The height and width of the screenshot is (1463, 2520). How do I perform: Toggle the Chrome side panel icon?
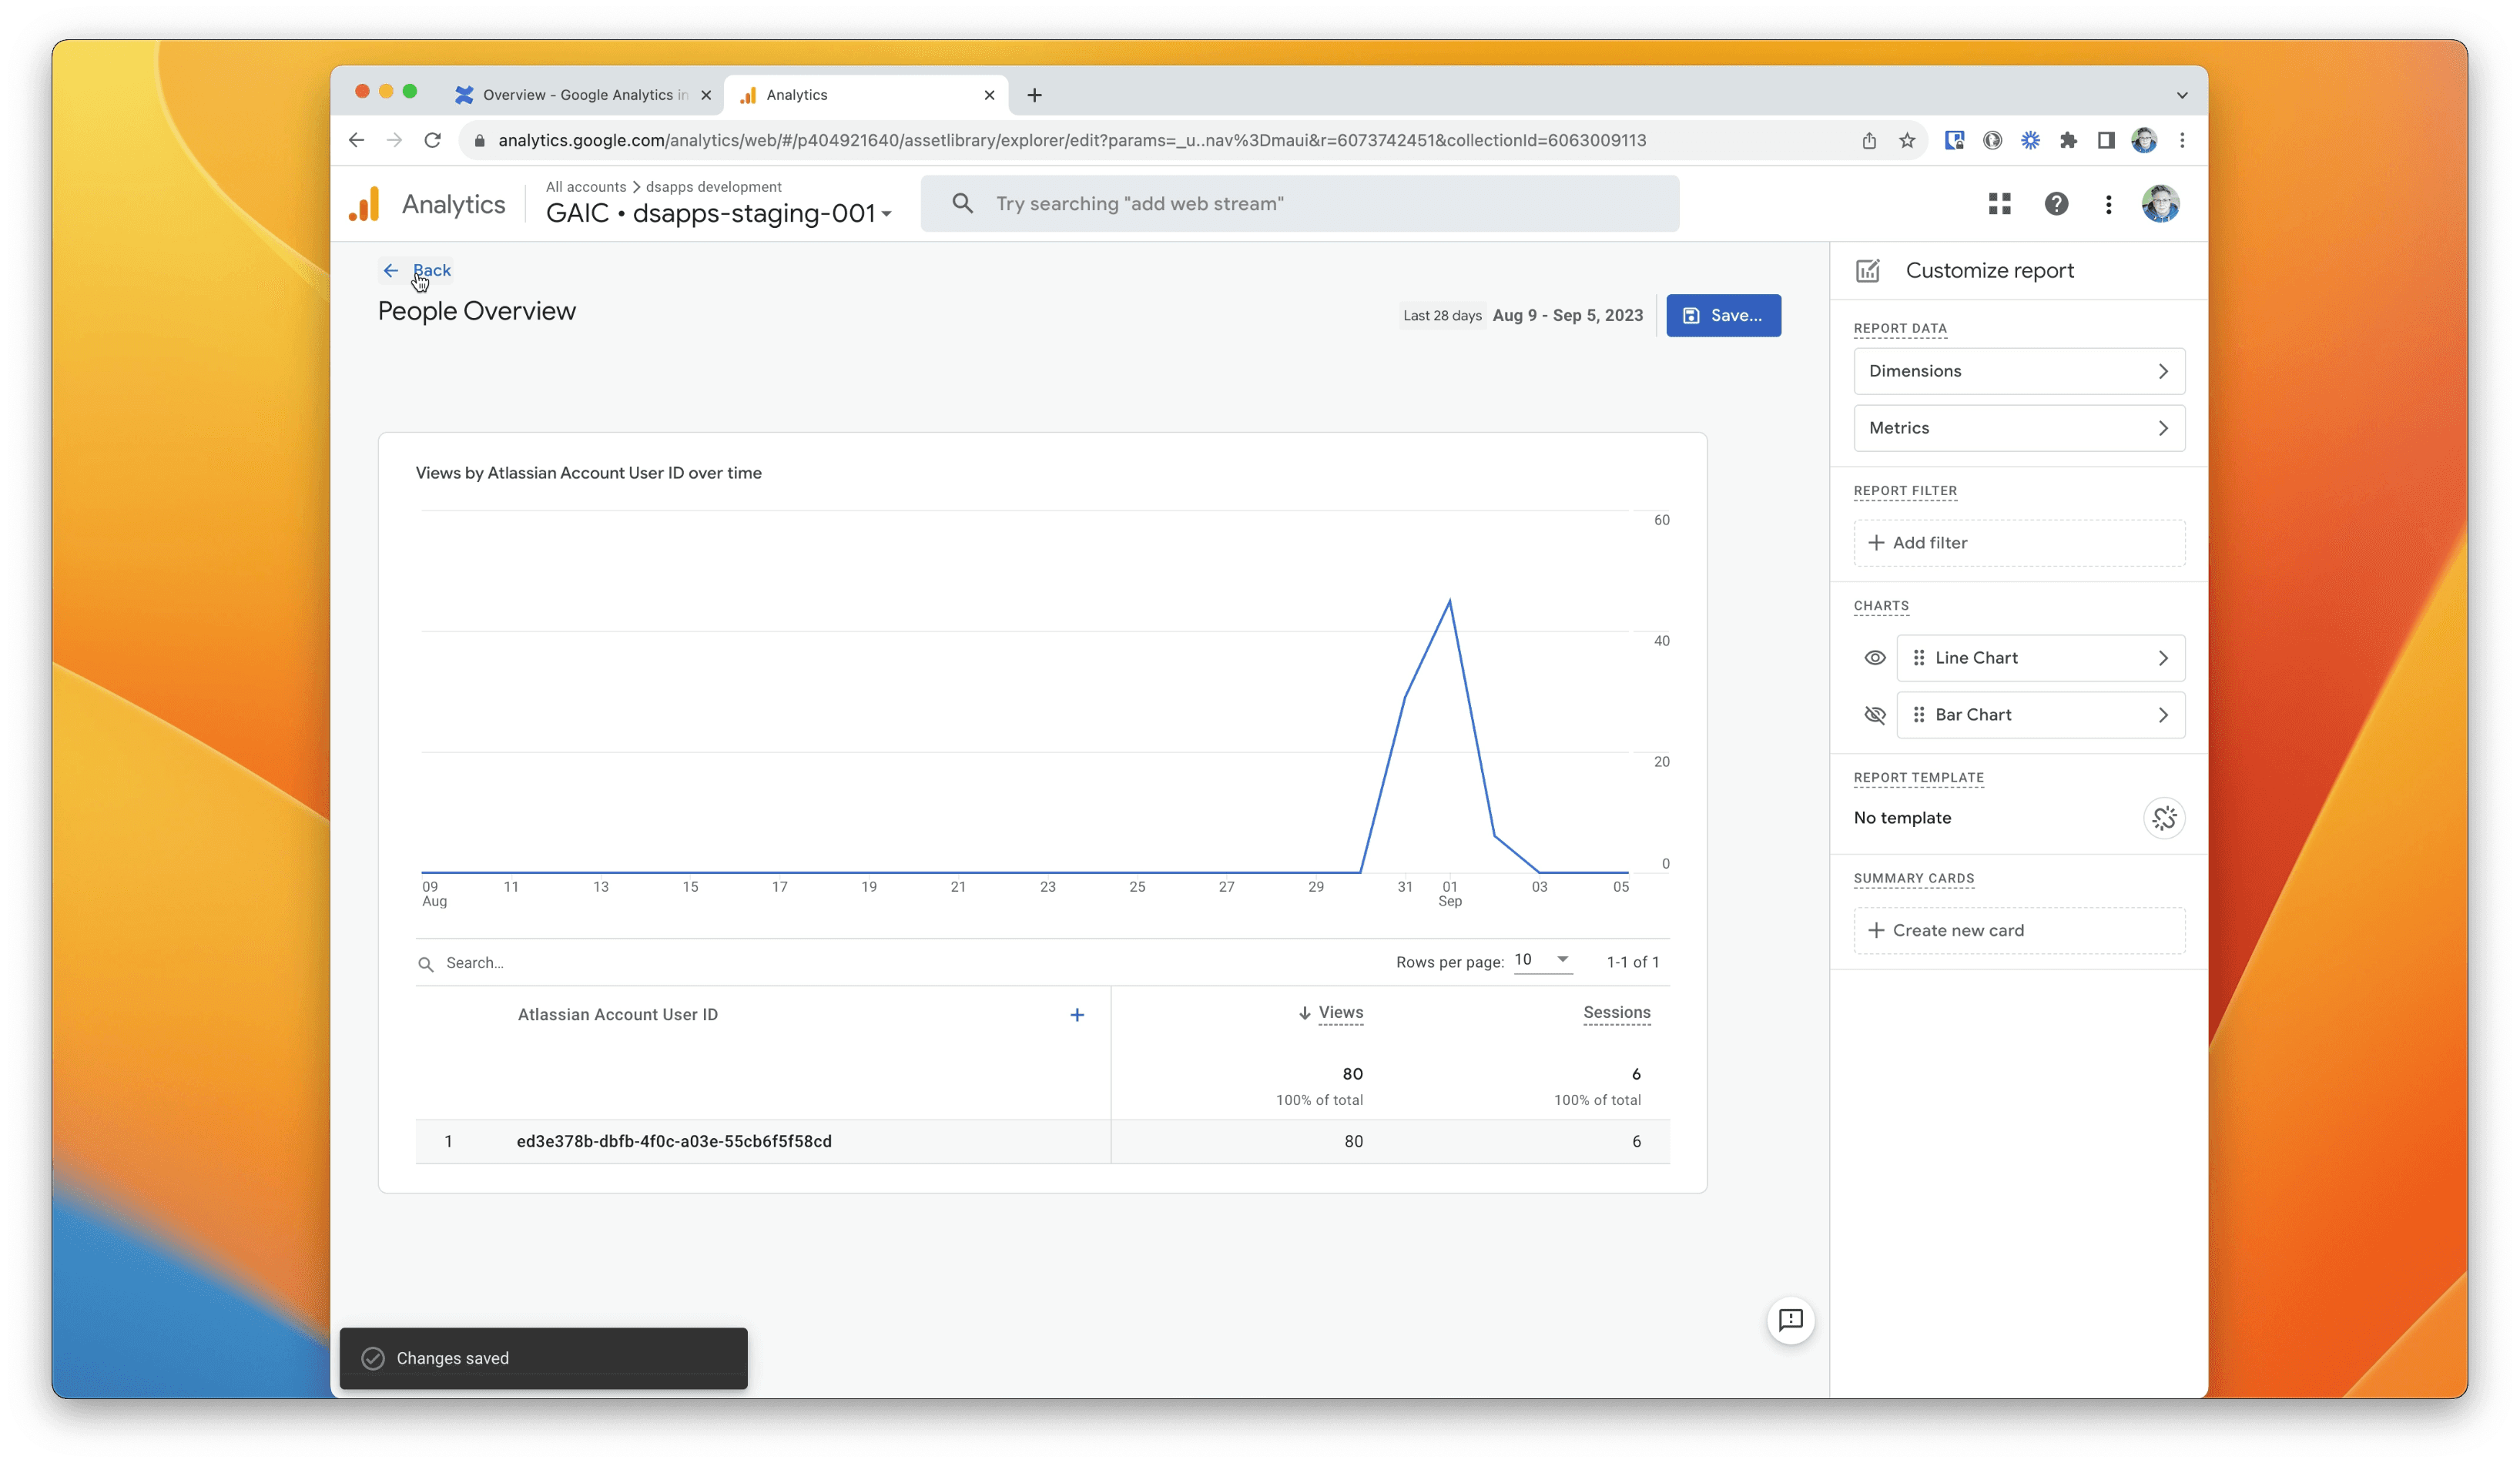click(2105, 140)
